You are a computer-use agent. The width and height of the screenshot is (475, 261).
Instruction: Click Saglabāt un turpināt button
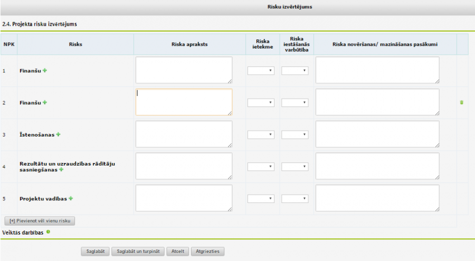coord(137,252)
